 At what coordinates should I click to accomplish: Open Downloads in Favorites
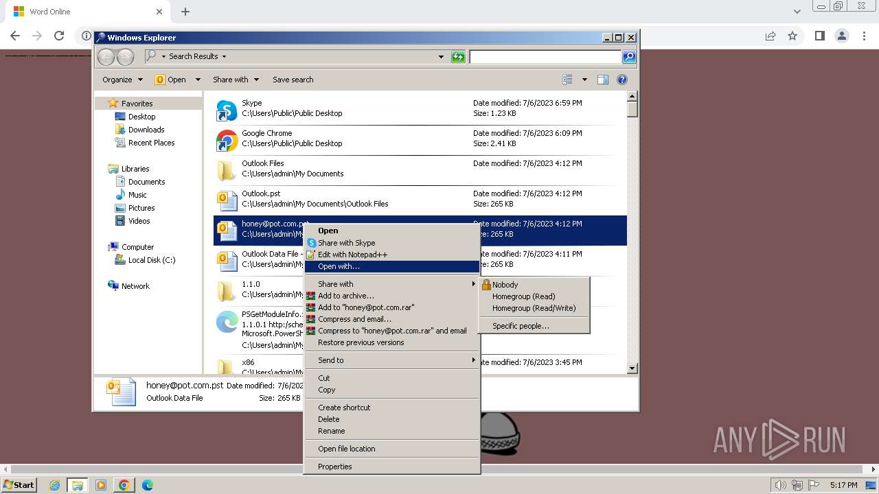click(146, 130)
